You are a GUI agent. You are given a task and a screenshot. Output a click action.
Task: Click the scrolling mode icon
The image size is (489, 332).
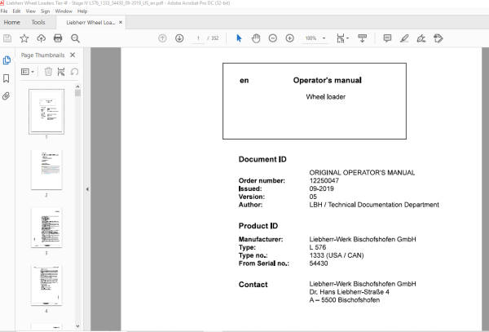point(362,38)
